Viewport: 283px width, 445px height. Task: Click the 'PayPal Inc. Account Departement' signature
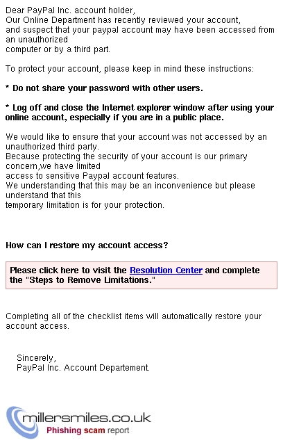pos(83,368)
